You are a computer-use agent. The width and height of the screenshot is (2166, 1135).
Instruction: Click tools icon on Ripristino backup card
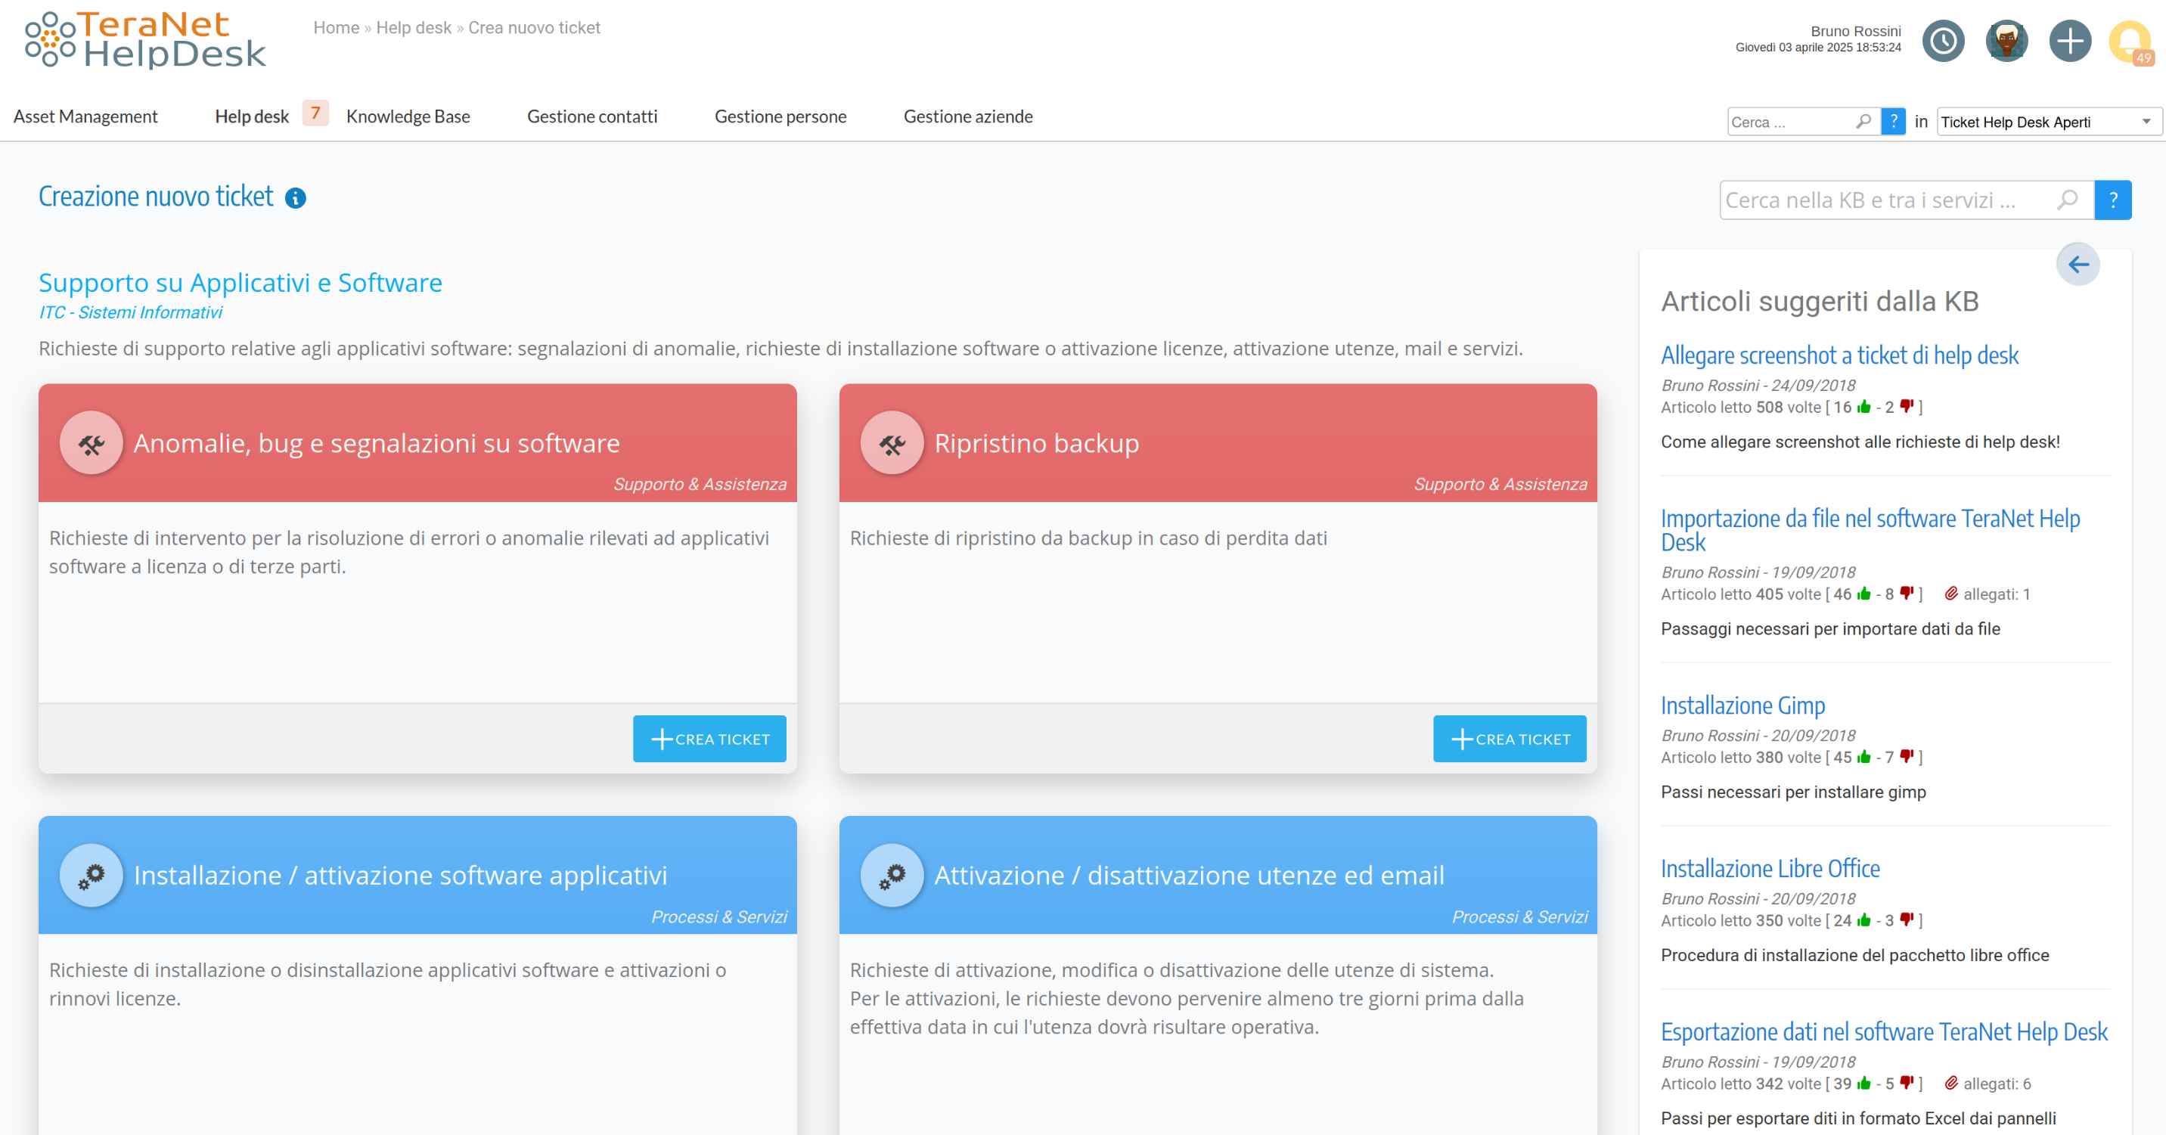pos(892,443)
